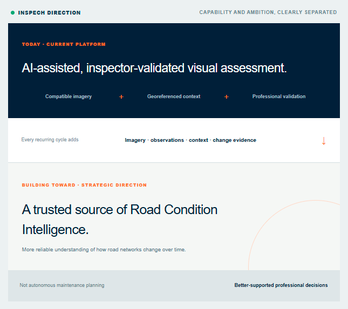
Task: Click 'BUILDING TOWARD · STRATEGIC DIRECTION' label
Action: 84,185
